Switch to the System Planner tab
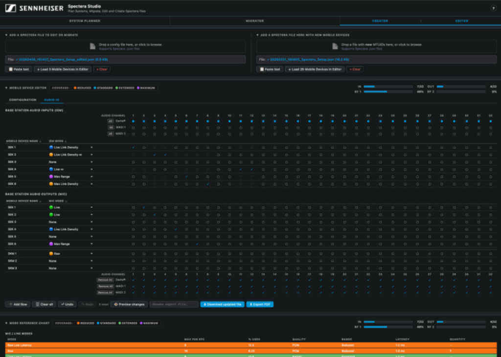Viewport: 501px width, 357px height. (85, 21)
